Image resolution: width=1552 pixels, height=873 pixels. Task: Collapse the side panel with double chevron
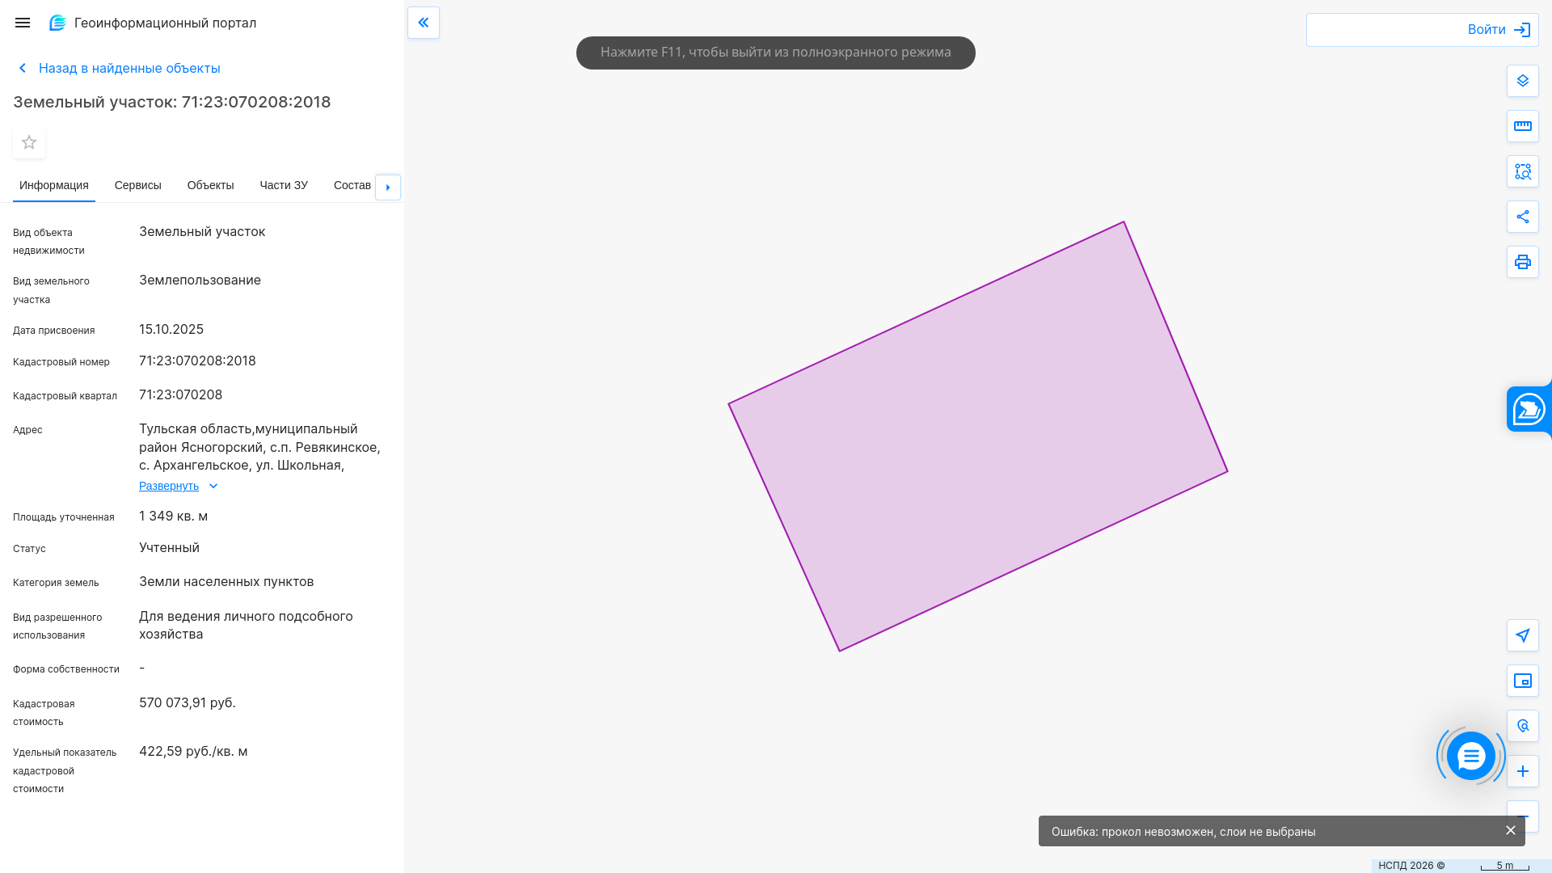(x=424, y=23)
